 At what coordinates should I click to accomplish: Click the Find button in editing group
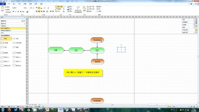click(x=99, y=7)
